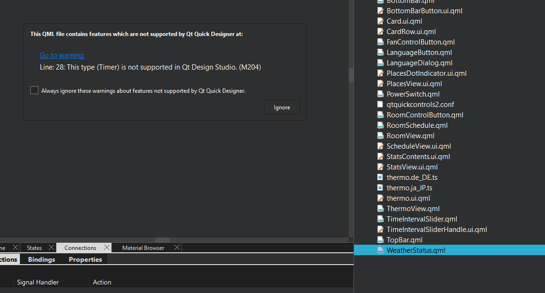Close the Material Browser tab
The height and width of the screenshot is (293, 545).
pyautogui.click(x=177, y=248)
